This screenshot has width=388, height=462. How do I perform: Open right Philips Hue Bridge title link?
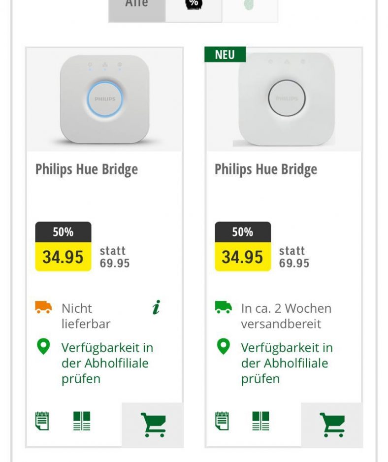[266, 169]
